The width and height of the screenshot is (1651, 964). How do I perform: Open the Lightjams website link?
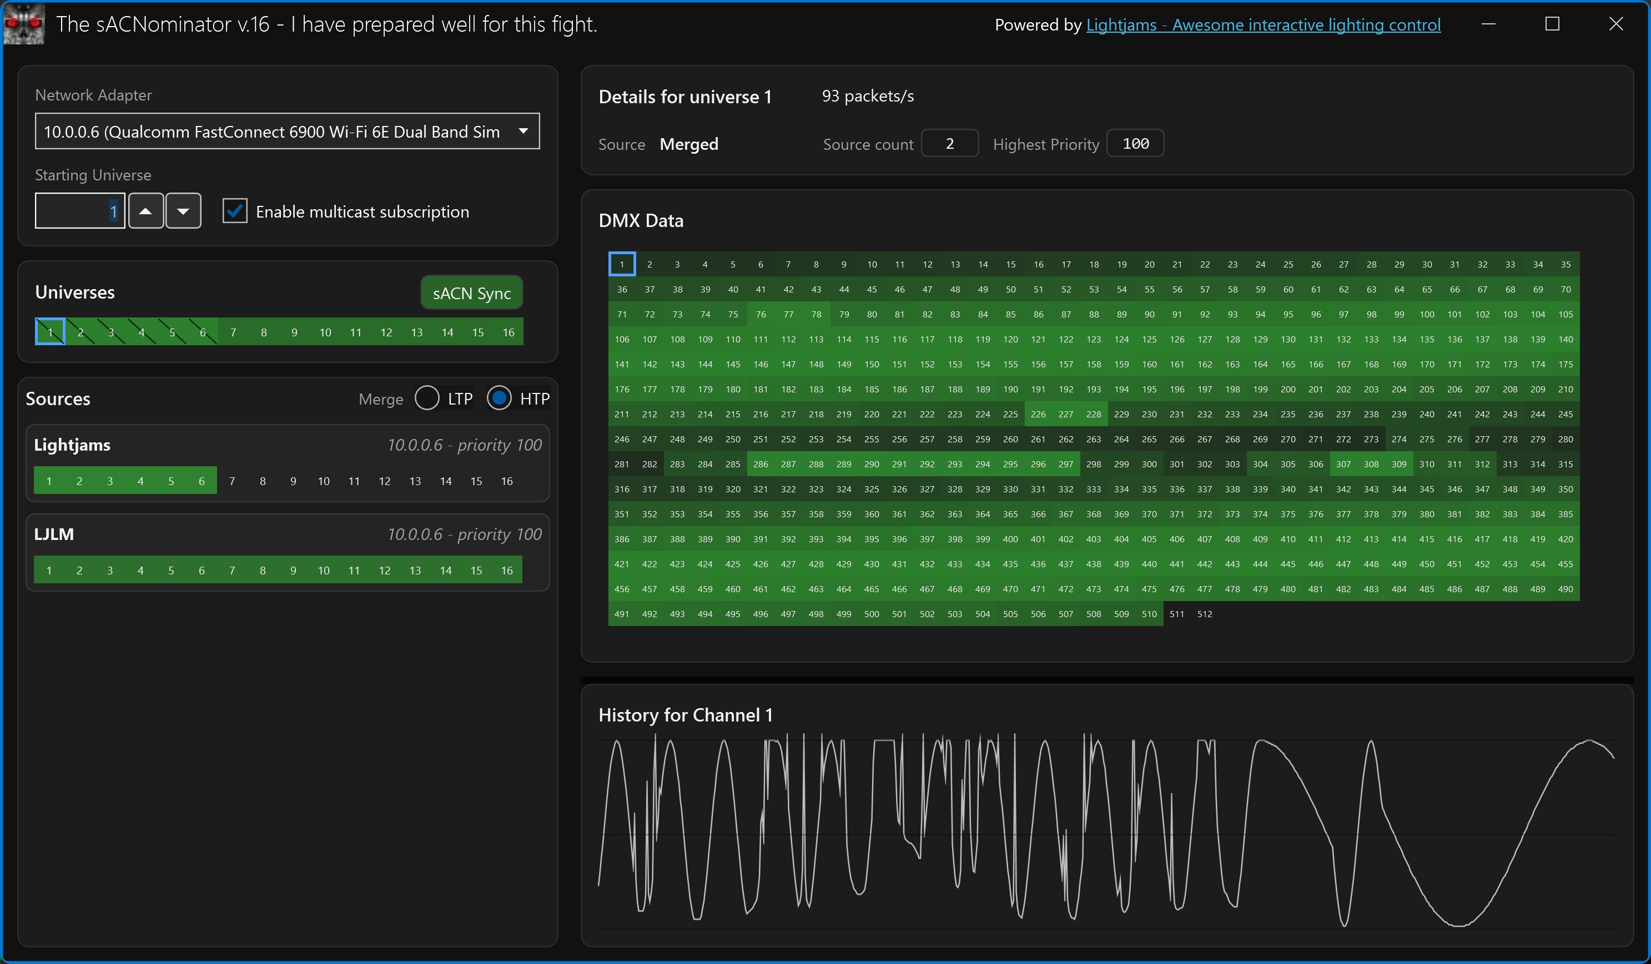tap(1263, 25)
